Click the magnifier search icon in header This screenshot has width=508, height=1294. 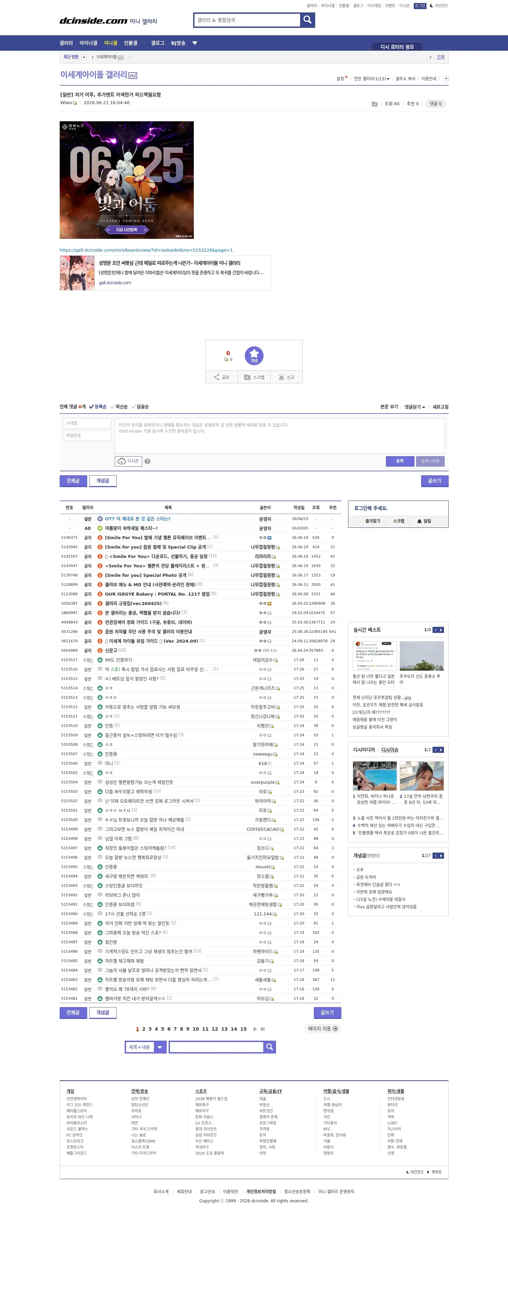click(x=307, y=20)
